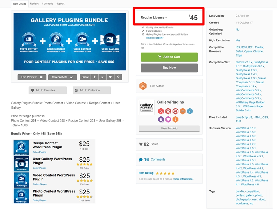277x211 pixels.
Task: Share item on Pinterest
Action: point(118,77)
